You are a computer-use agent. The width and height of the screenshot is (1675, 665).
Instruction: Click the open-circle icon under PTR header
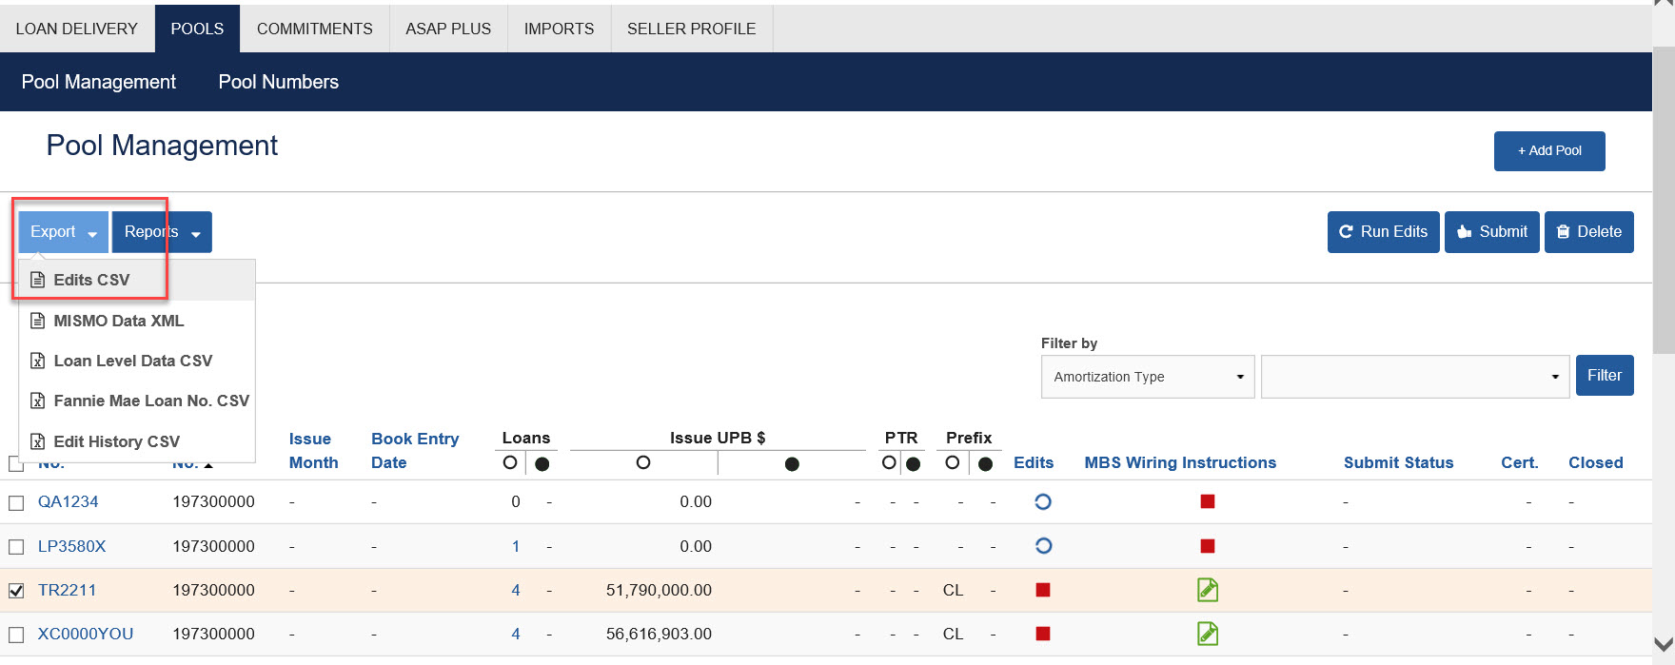click(889, 462)
